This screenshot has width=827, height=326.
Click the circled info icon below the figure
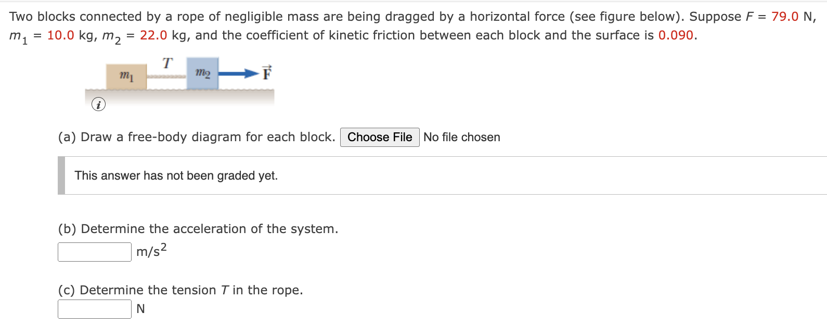coord(99,104)
